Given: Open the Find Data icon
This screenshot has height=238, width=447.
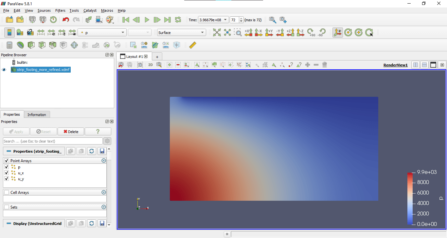Looking at the screenshot, I should pos(99,20).
